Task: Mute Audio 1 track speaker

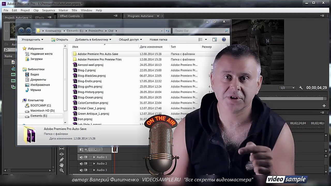Action: tap(81, 157)
